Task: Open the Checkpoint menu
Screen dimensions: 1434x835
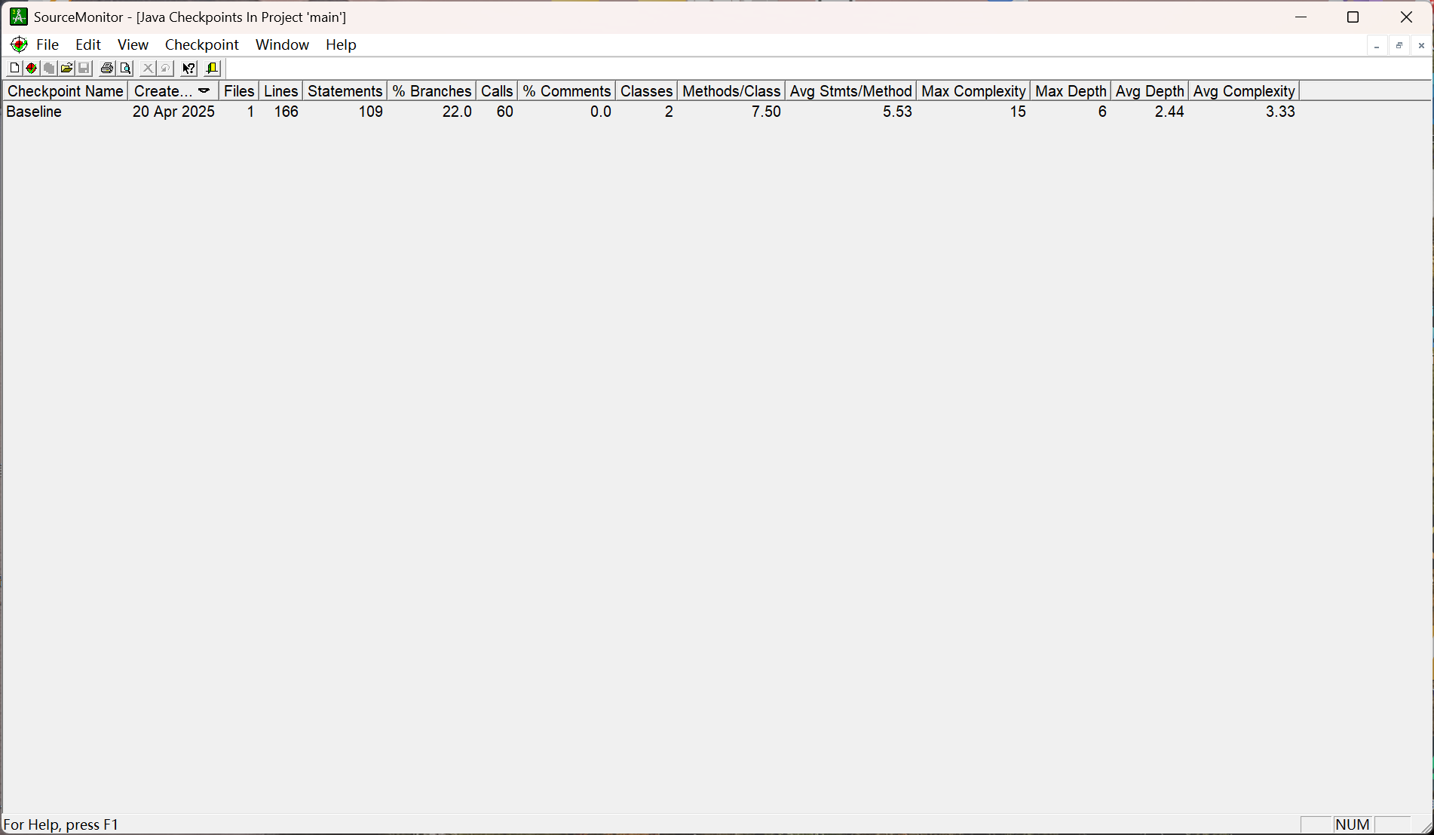Action: 202,44
